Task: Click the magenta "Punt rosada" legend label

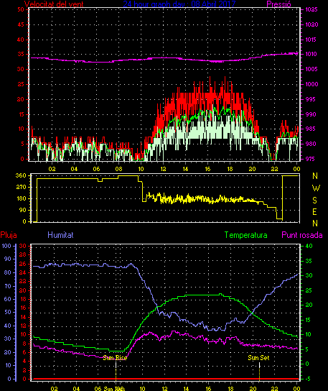Action: [302, 235]
